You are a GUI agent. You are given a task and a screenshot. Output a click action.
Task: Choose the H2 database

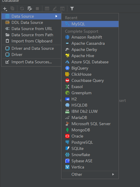point(90,99)
